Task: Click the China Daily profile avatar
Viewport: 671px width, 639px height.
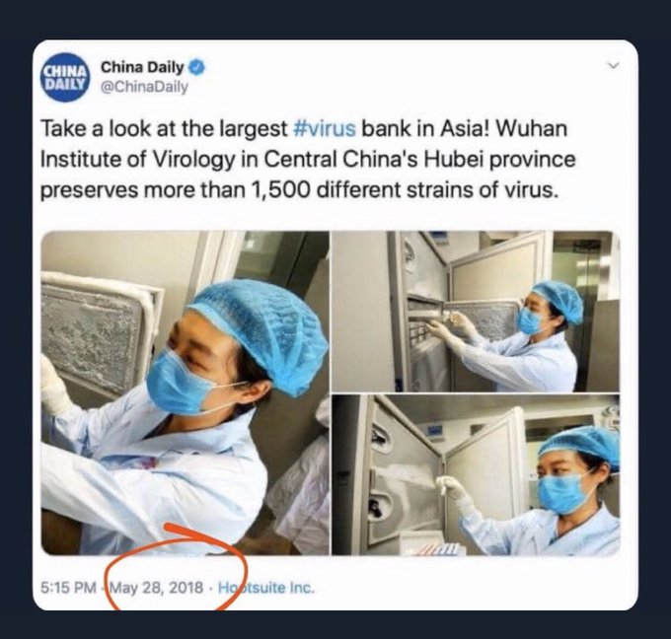Action: (65, 77)
